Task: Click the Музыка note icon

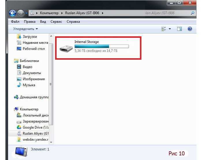Action: [19, 85]
